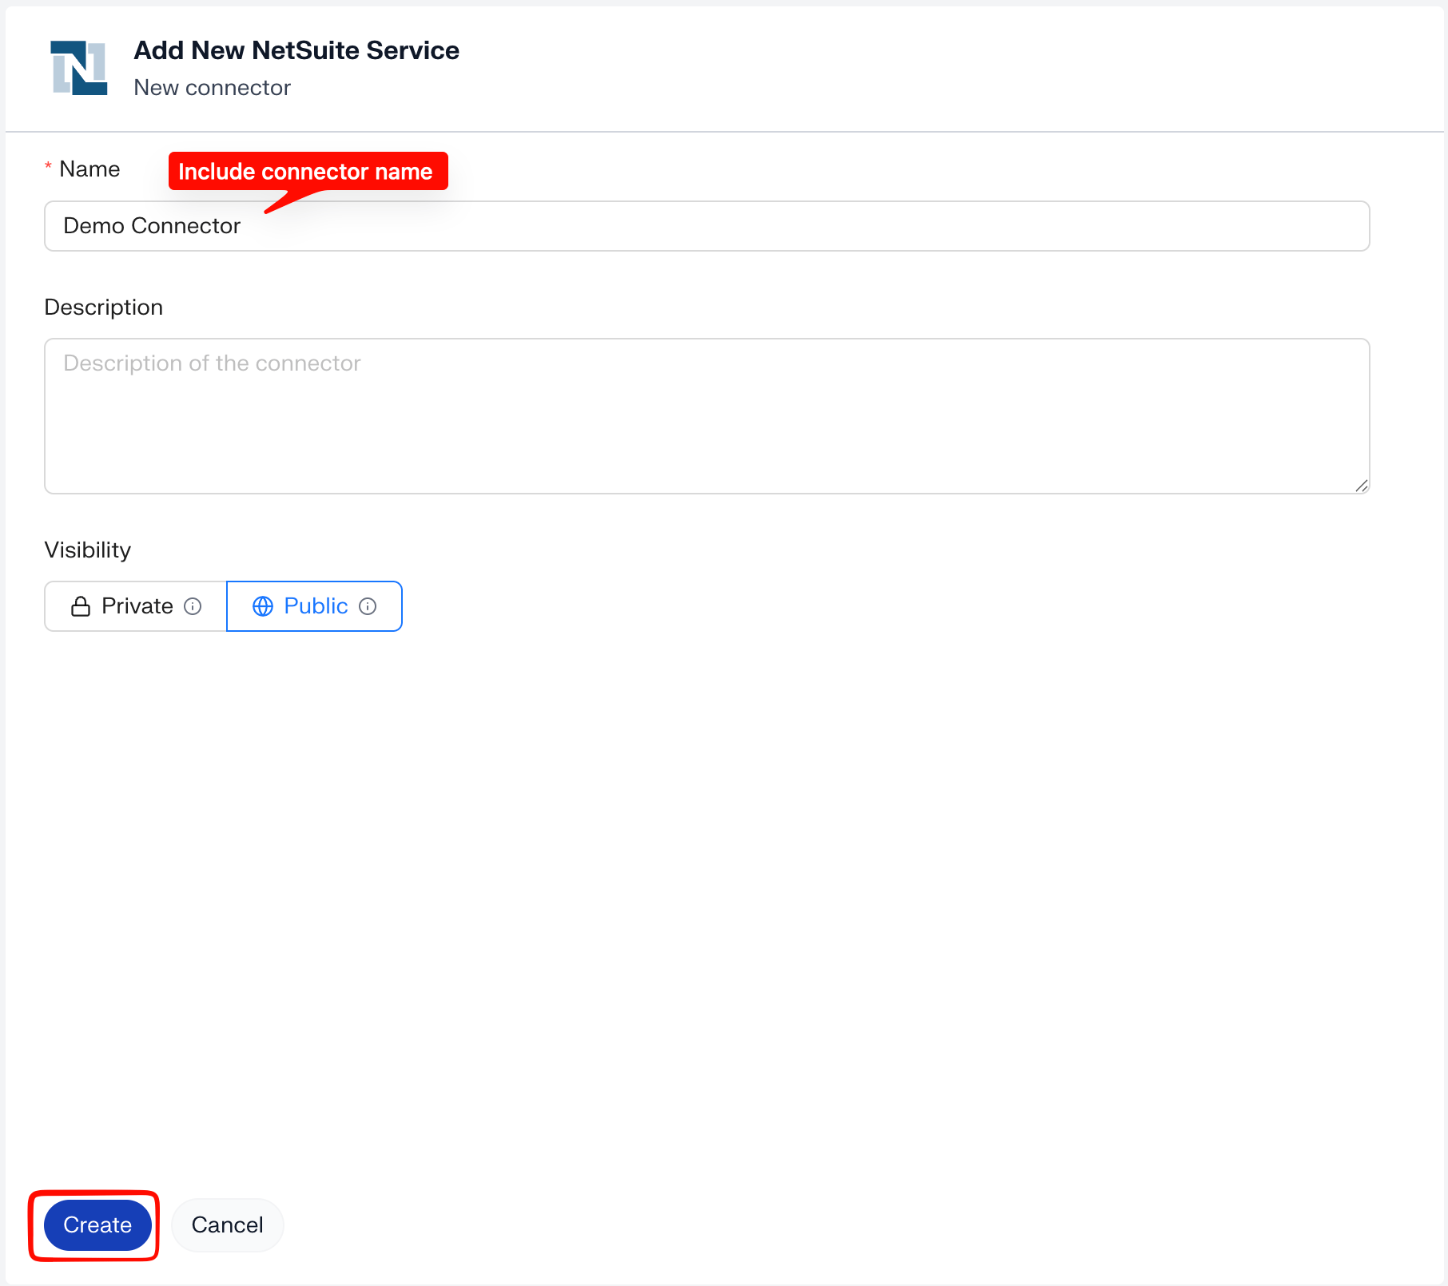Screen dimensions: 1448x1286
Task: Focus the Name input field
Action: point(707,226)
